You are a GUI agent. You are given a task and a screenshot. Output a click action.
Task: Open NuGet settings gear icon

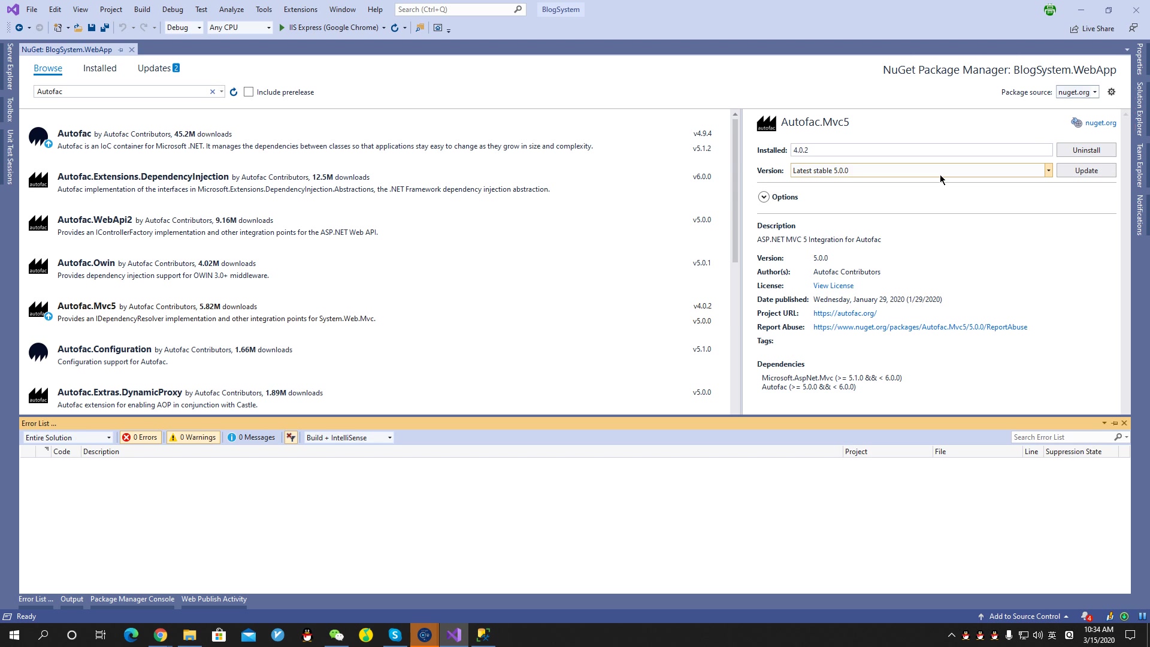click(x=1112, y=92)
